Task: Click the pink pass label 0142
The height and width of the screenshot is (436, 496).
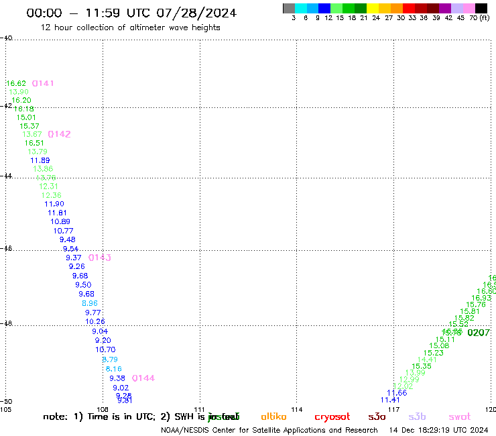Action: [59, 134]
